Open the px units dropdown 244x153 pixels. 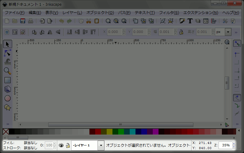(228, 32)
